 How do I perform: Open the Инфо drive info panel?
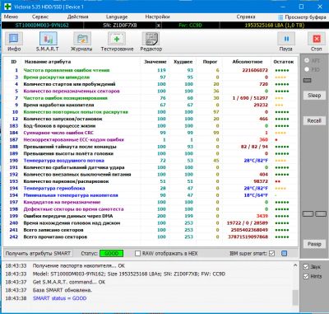click(14, 42)
